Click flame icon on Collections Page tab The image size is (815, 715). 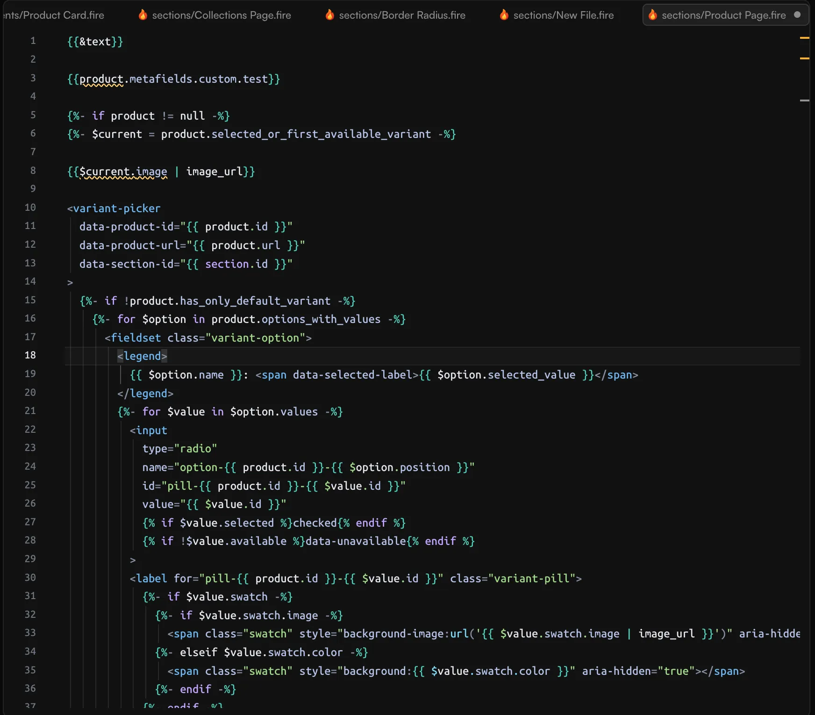click(143, 15)
